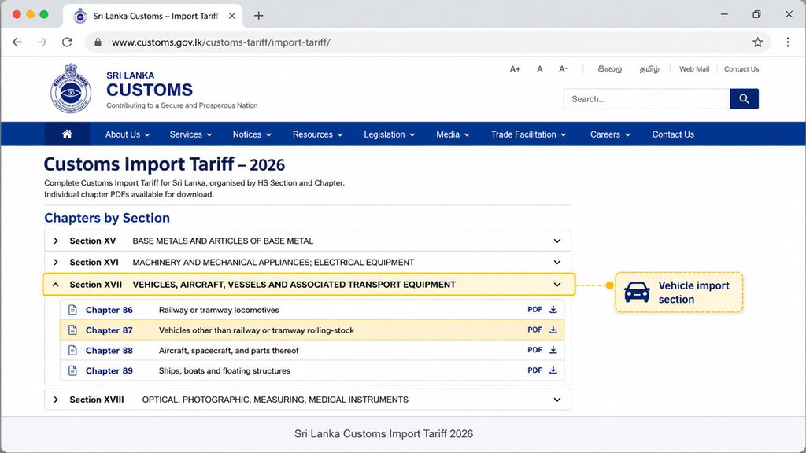Expand Section XVI with left chevron
This screenshot has height=453, width=806.
pos(56,262)
